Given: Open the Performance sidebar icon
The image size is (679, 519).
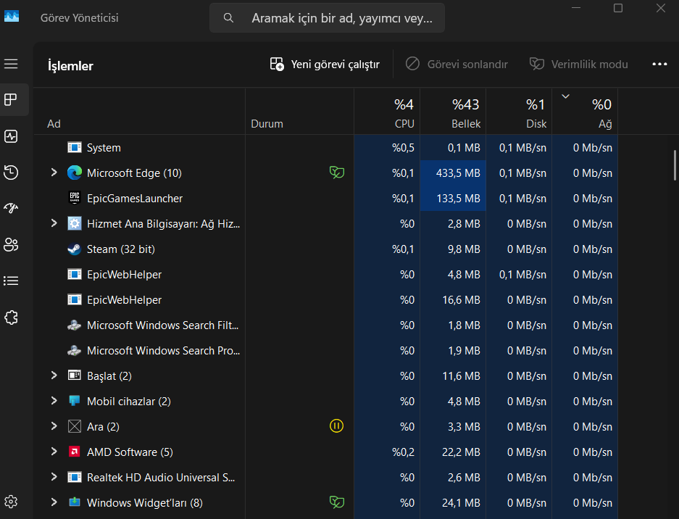Looking at the screenshot, I should (x=11, y=136).
